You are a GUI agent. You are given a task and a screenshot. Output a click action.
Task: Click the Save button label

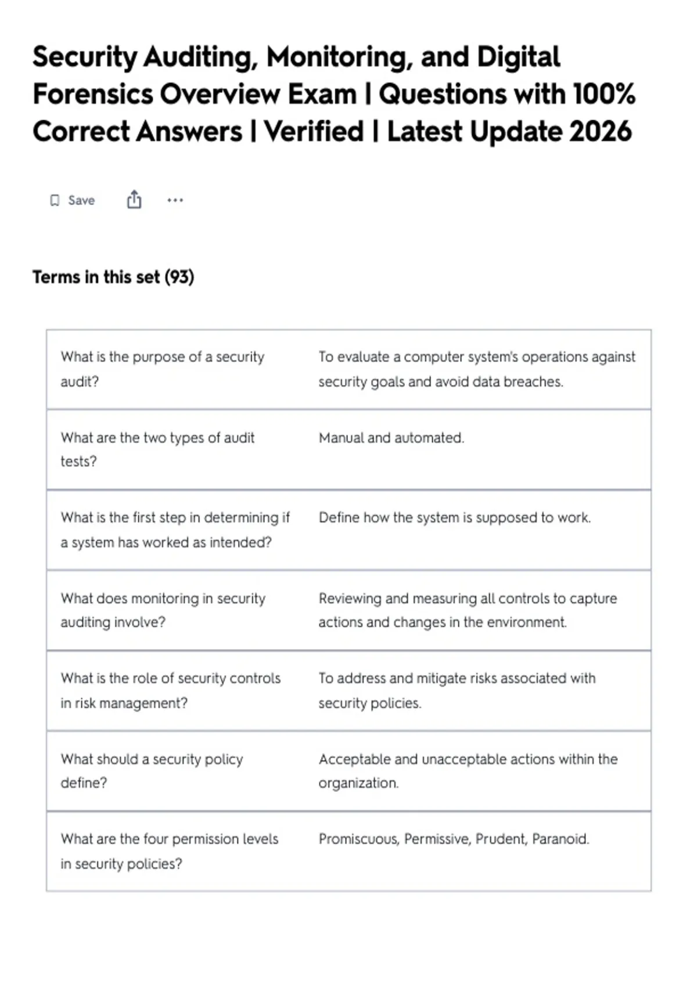pos(81,200)
